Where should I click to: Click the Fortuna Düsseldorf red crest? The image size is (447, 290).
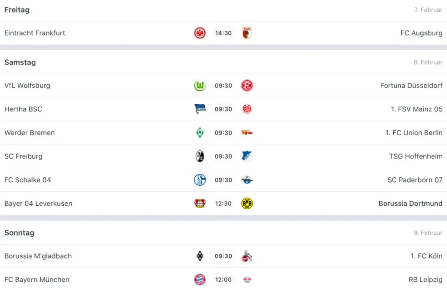(x=247, y=86)
